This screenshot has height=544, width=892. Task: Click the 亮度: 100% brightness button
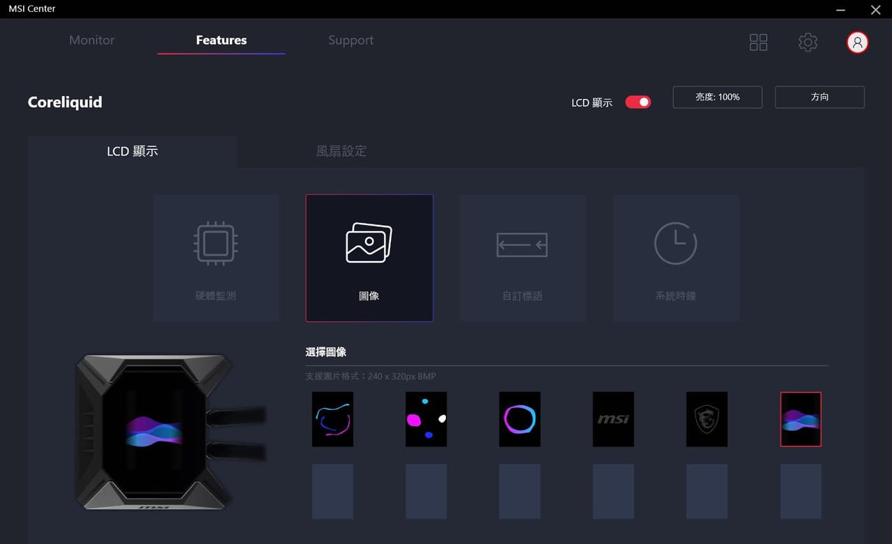pos(718,97)
